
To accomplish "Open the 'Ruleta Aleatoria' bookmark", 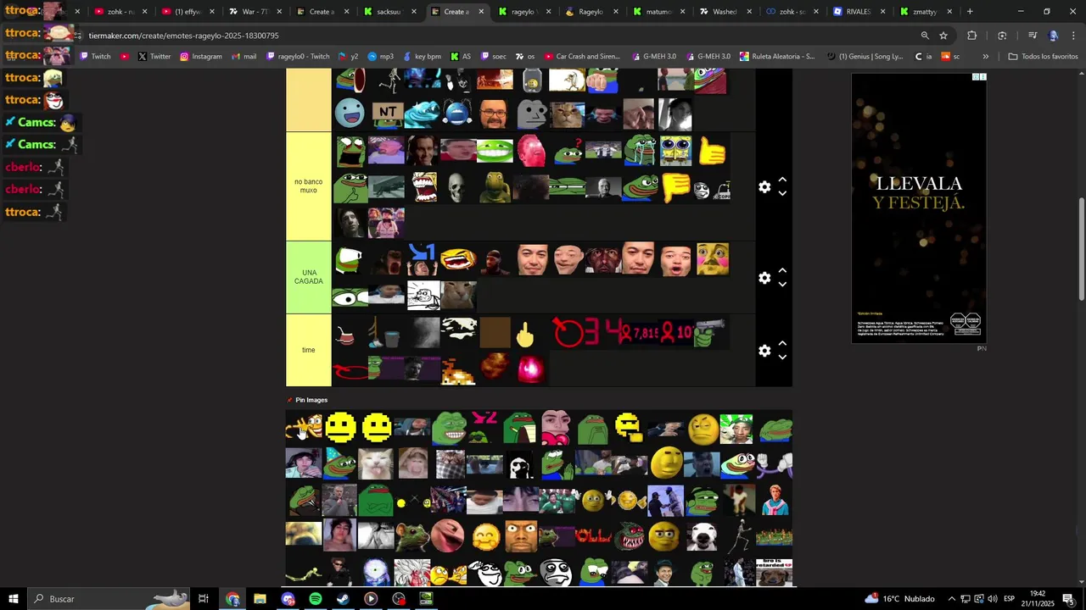I will coord(777,57).
